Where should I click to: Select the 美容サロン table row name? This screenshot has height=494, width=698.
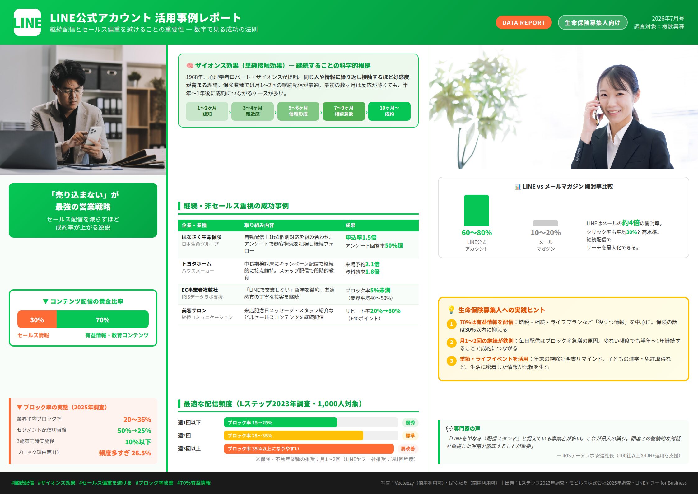pyautogui.click(x=194, y=310)
